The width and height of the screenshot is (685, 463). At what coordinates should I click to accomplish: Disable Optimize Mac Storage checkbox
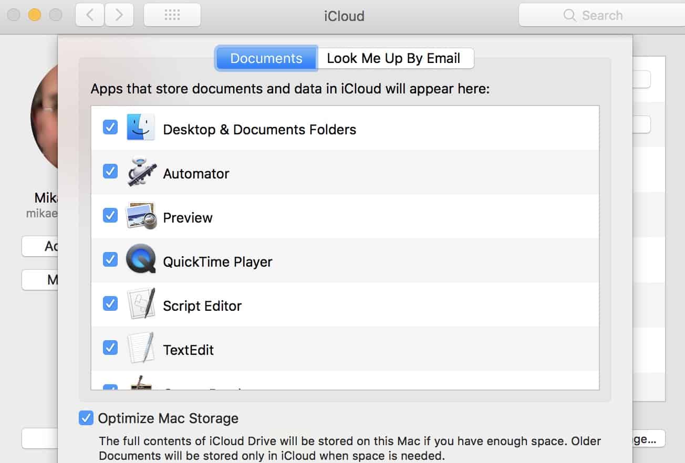tap(86, 418)
